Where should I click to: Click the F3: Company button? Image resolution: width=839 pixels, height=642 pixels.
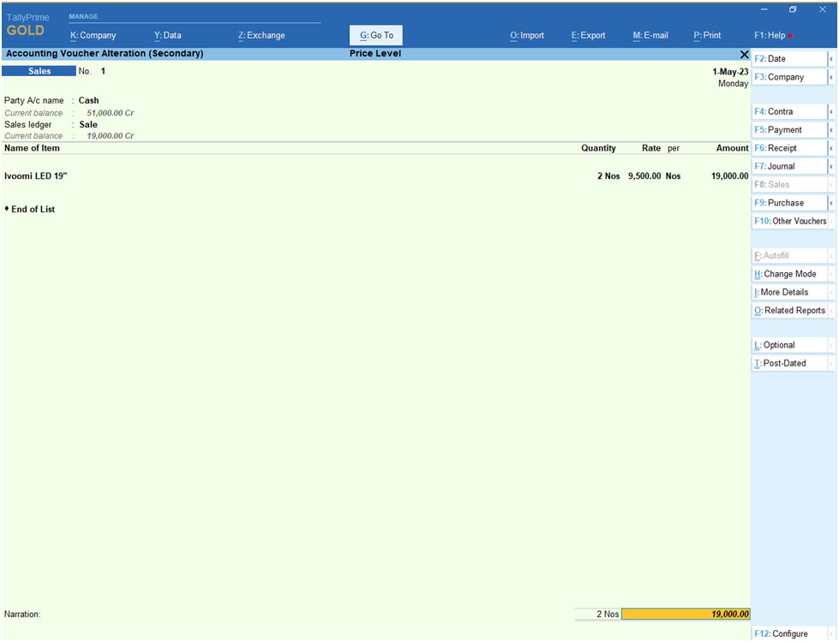click(x=790, y=77)
